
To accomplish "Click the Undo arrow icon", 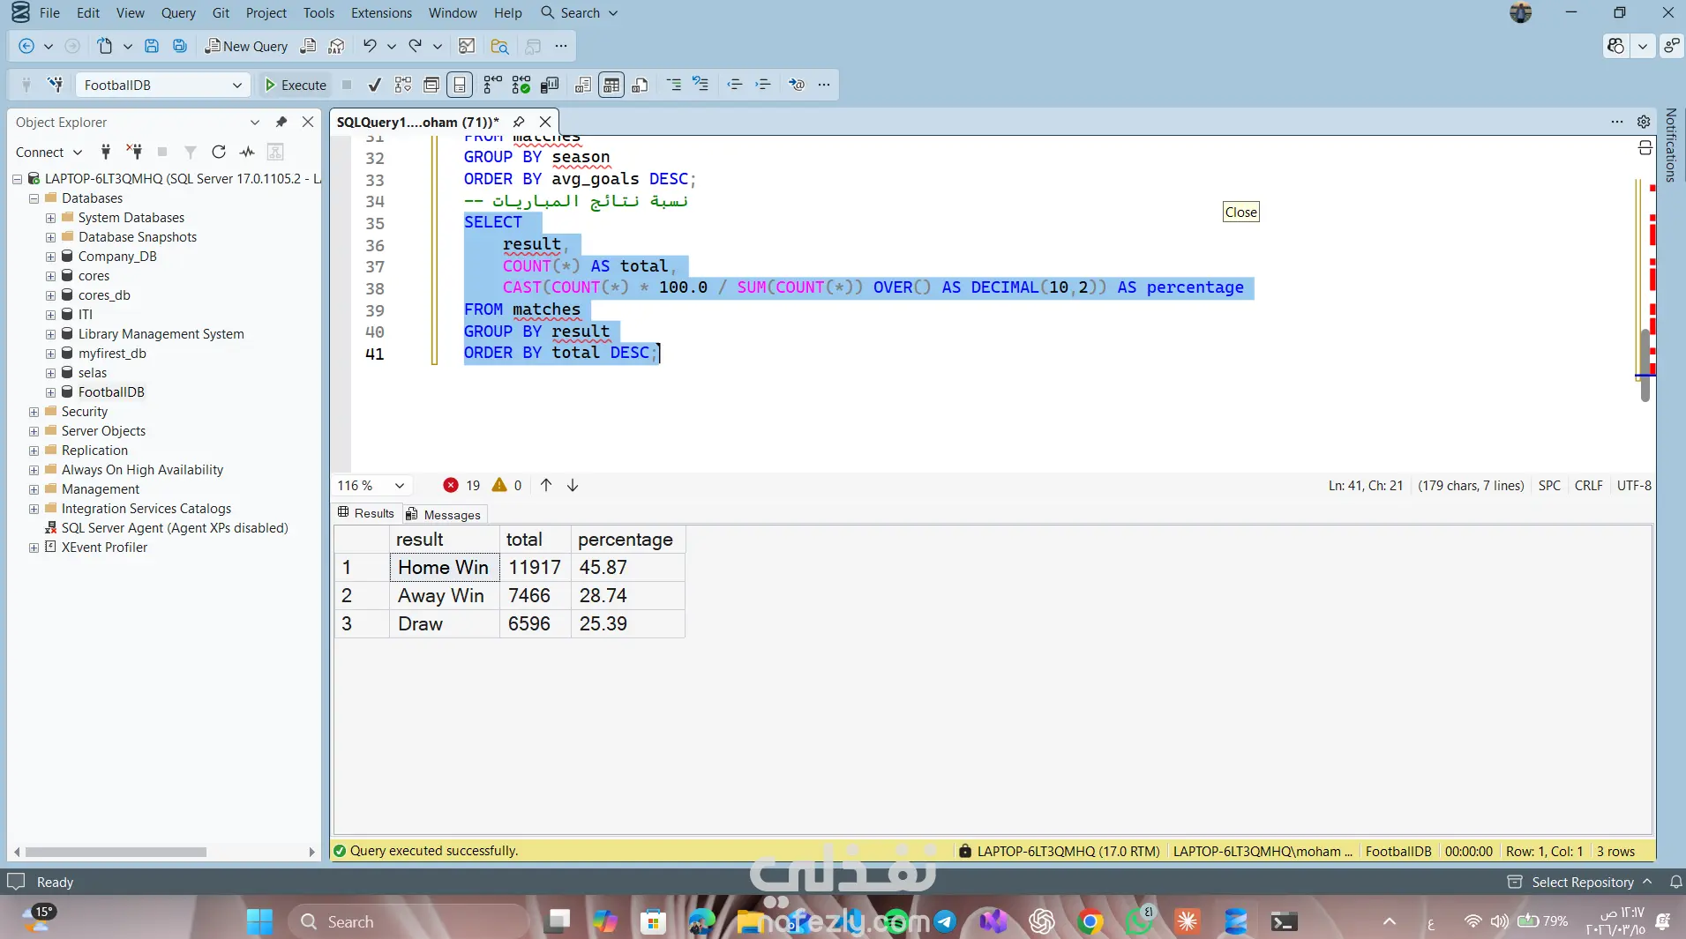I will (370, 46).
